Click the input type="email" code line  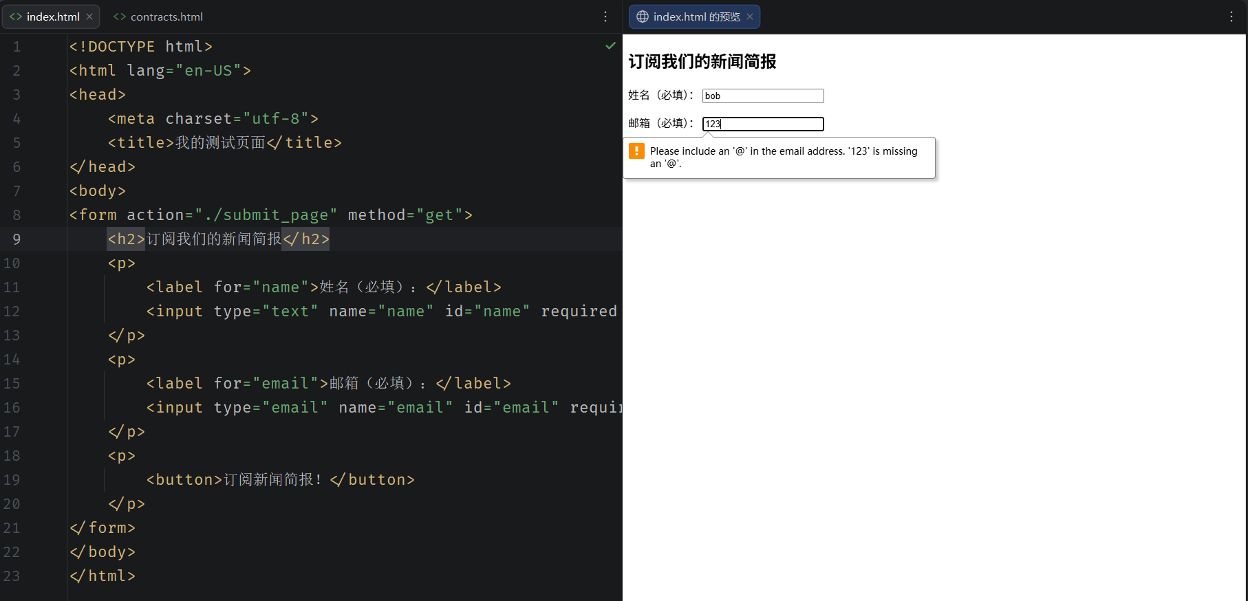(x=384, y=408)
